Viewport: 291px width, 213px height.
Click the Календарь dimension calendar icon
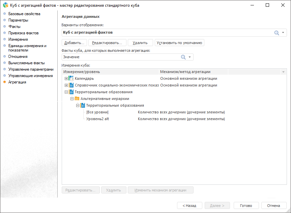[x=71, y=79]
